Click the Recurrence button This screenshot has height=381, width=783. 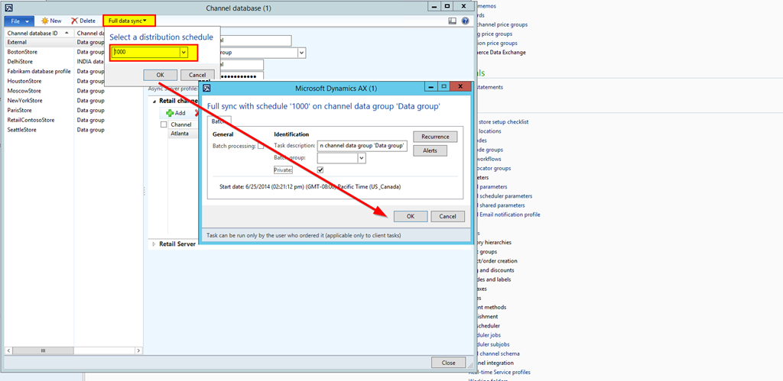click(x=435, y=137)
